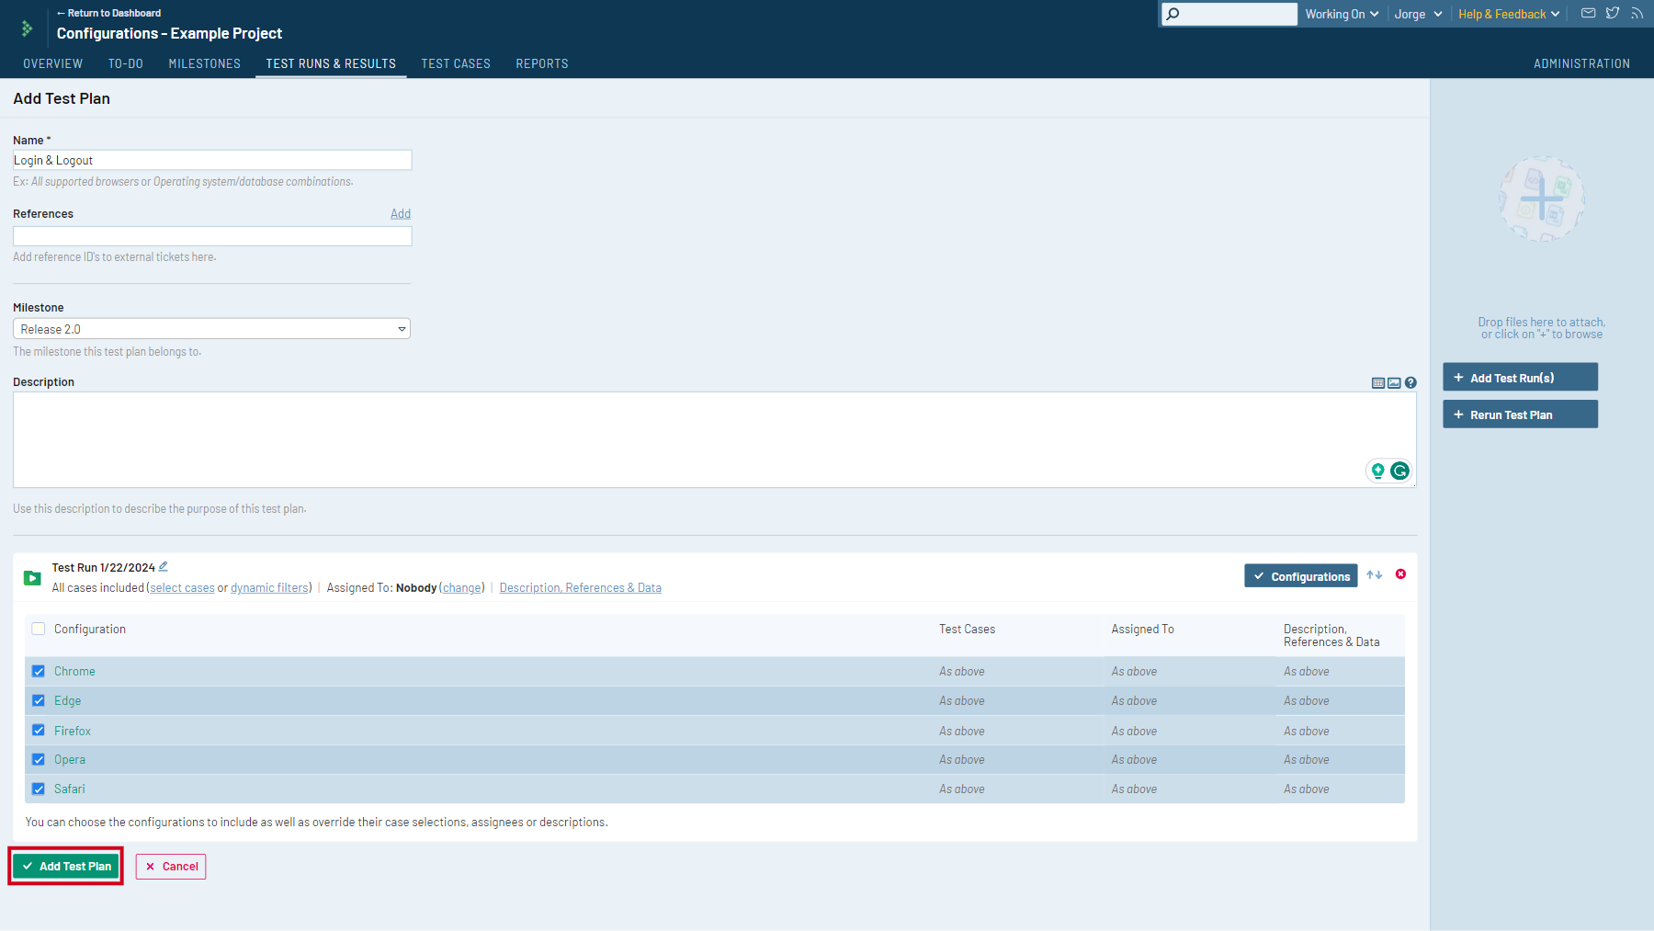The width and height of the screenshot is (1654, 931).
Task: Click the insert image icon above Description
Action: pos(1394,383)
